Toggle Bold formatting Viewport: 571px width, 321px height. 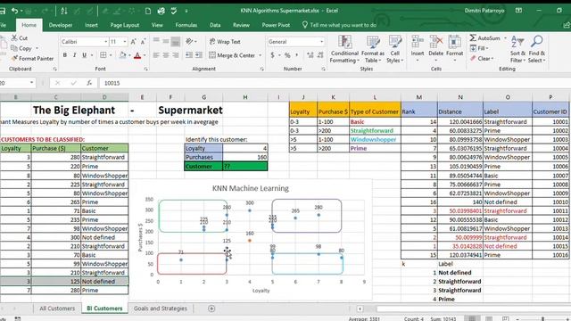point(65,55)
